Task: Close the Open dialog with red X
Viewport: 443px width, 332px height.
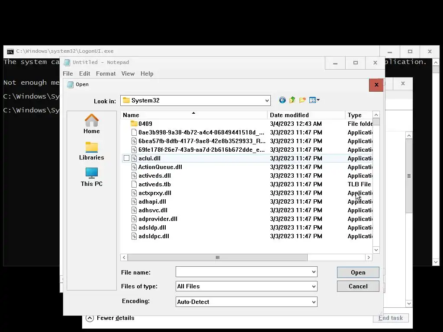Action: point(376,85)
